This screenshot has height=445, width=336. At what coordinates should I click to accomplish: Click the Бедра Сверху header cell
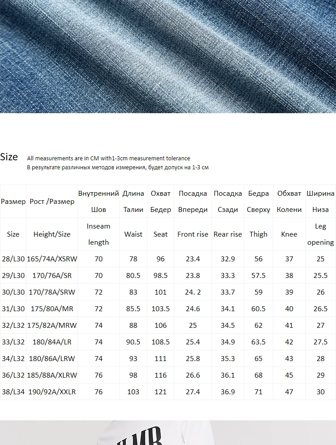pyautogui.click(x=258, y=202)
